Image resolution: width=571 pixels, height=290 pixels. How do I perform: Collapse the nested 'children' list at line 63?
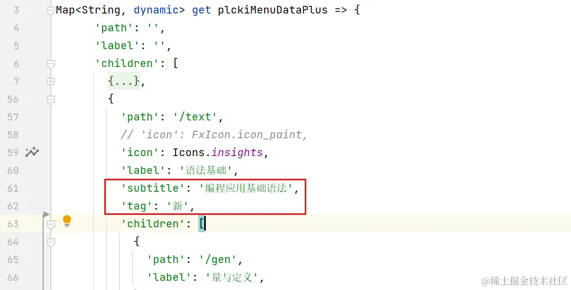tap(51, 224)
